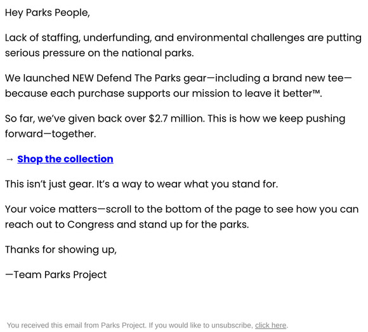Click the trademark symbol after 'leave it better'
The width and height of the screenshot is (368, 332).
click(316, 92)
